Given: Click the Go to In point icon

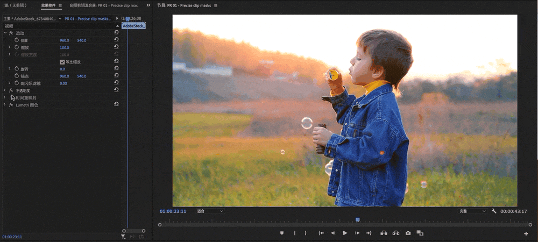Looking at the screenshot, I should (321, 233).
